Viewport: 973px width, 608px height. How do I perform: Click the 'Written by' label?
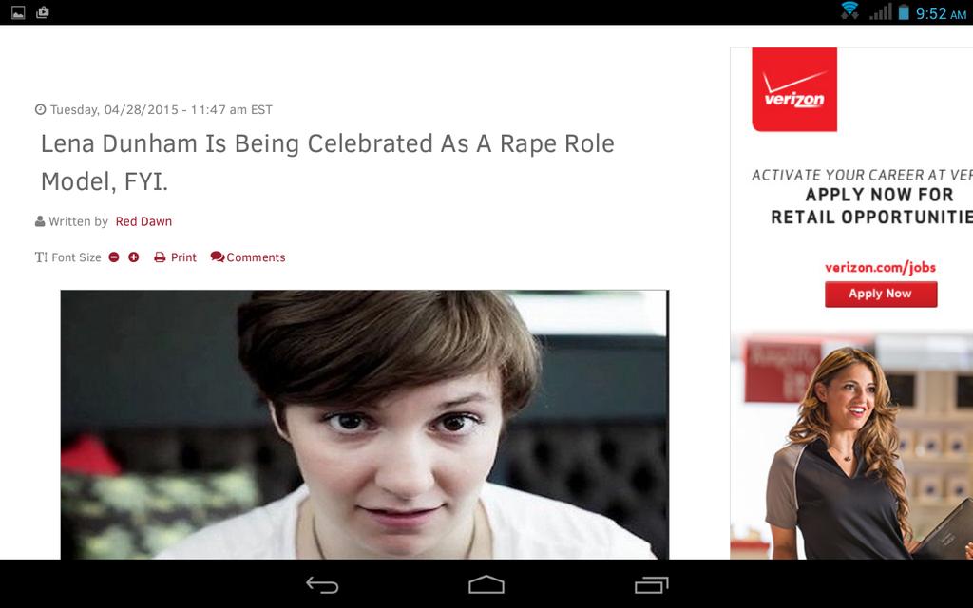click(x=78, y=221)
